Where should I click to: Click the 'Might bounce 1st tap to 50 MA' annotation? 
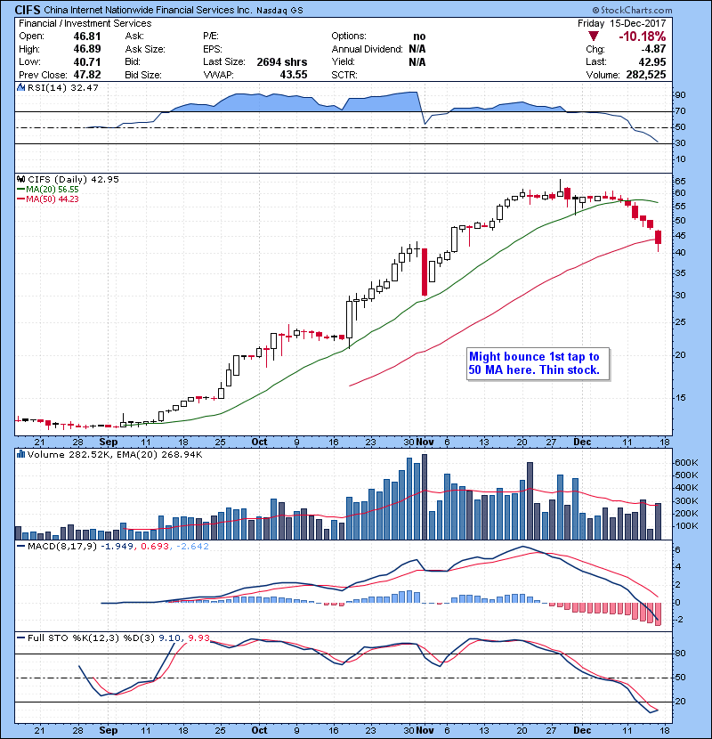pos(538,363)
